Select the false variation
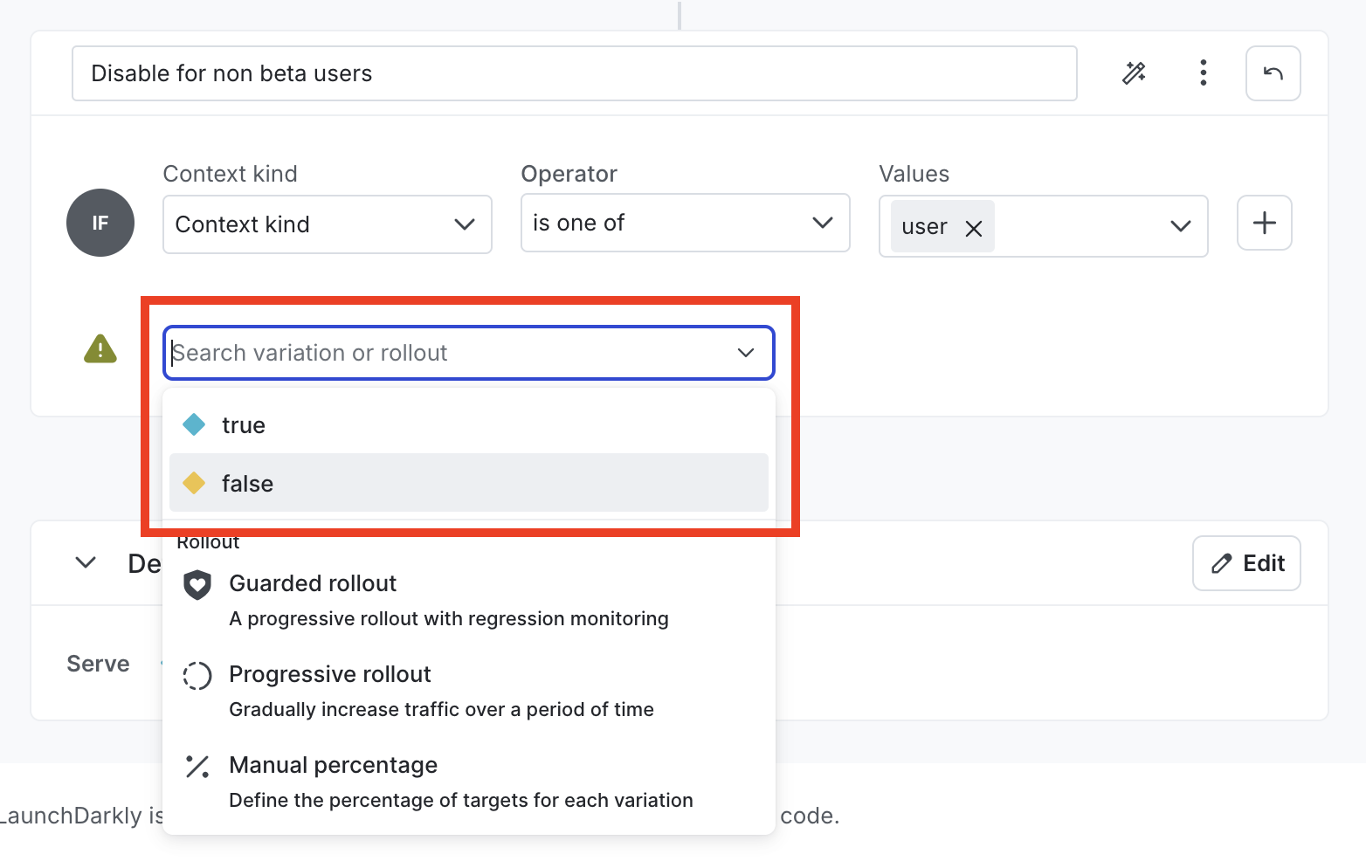This screenshot has height=868, width=1366. pyautogui.click(x=248, y=483)
